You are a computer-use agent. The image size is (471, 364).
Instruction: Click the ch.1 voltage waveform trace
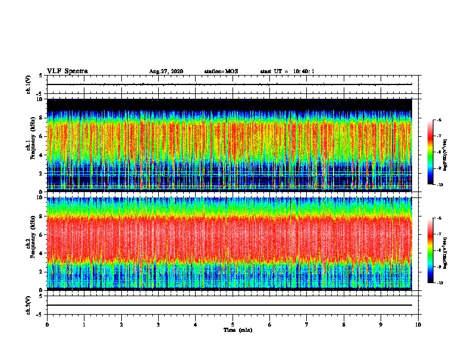click(230, 84)
